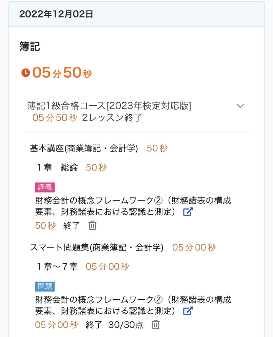This screenshot has height=337, width=273.
Task: Click the 2レッスン終了 summary text
Action: [x=112, y=118]
